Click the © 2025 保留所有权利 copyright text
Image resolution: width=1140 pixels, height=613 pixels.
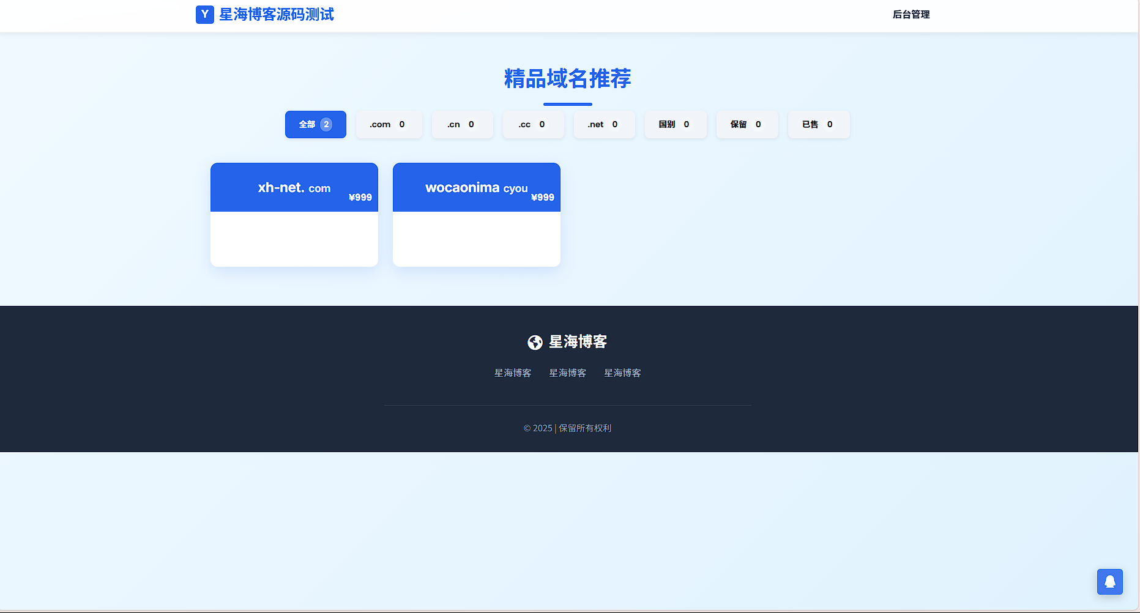pyautogui.click(x=567, y=428)
